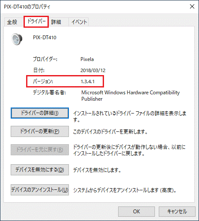Click the プロバイダー: label

click(45, 59)
